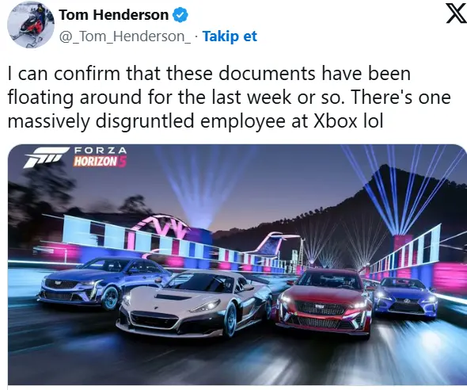Follow the account via Takip et
The height and width of the screenshot is (390, 467).
pos(230,36)
